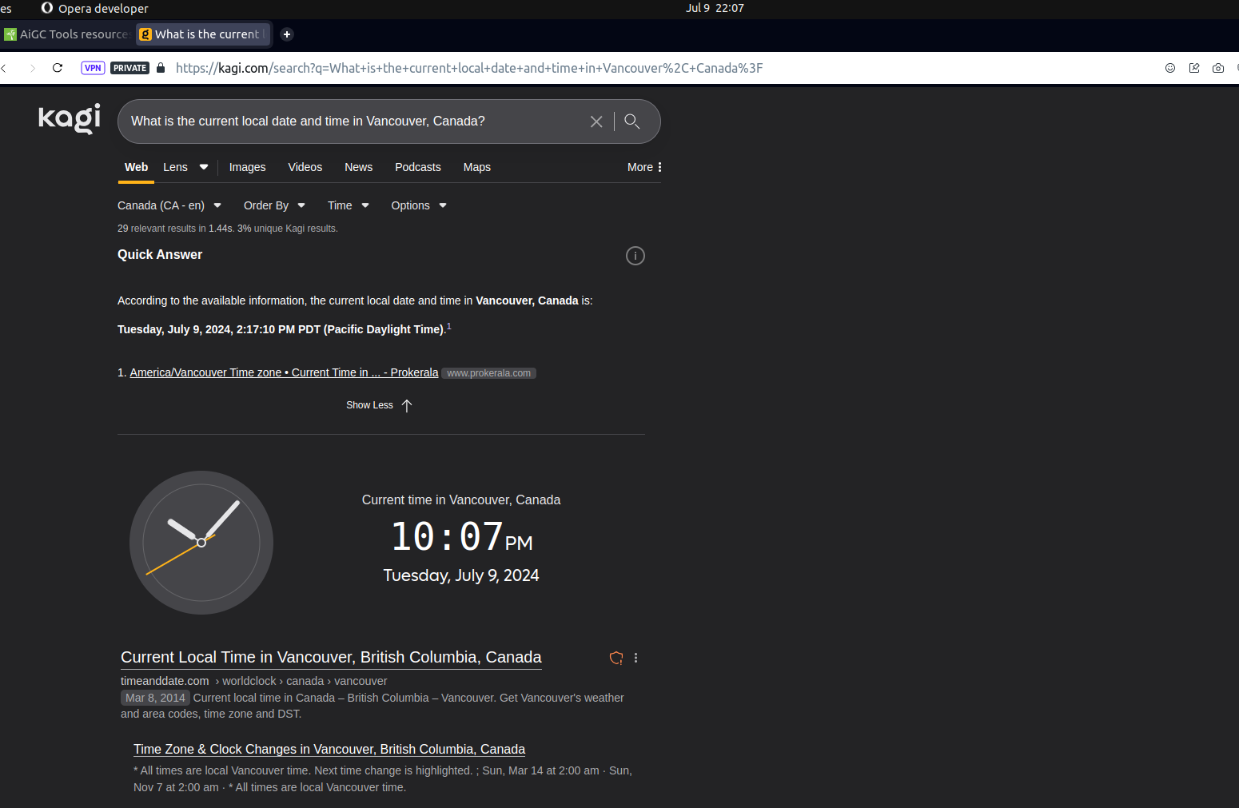Image resolution: width=1239 pixels, height=808 pixels.
Task: Open Time Zone & Clock Changes link
Action: pyautogui.click(x=329, y=749)
